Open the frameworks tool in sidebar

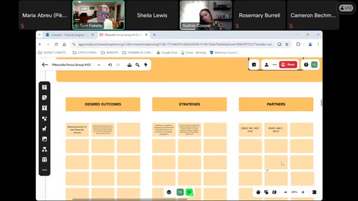(45, 150)
